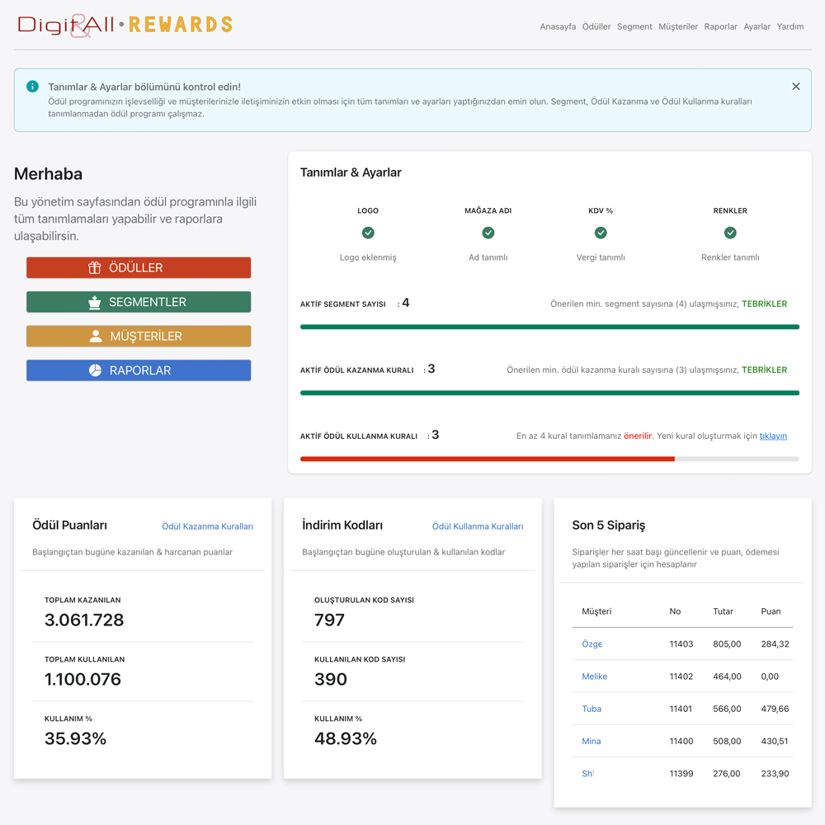The image size is (825, 825).
Task: Open customer Melike from recent orders
Action: point(594,676)
